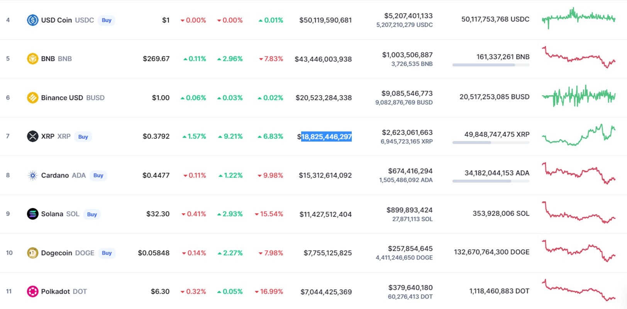The image size is (627, 309).
Task: Choose the Buy button for Dogecoin
Action: point(107,253)
